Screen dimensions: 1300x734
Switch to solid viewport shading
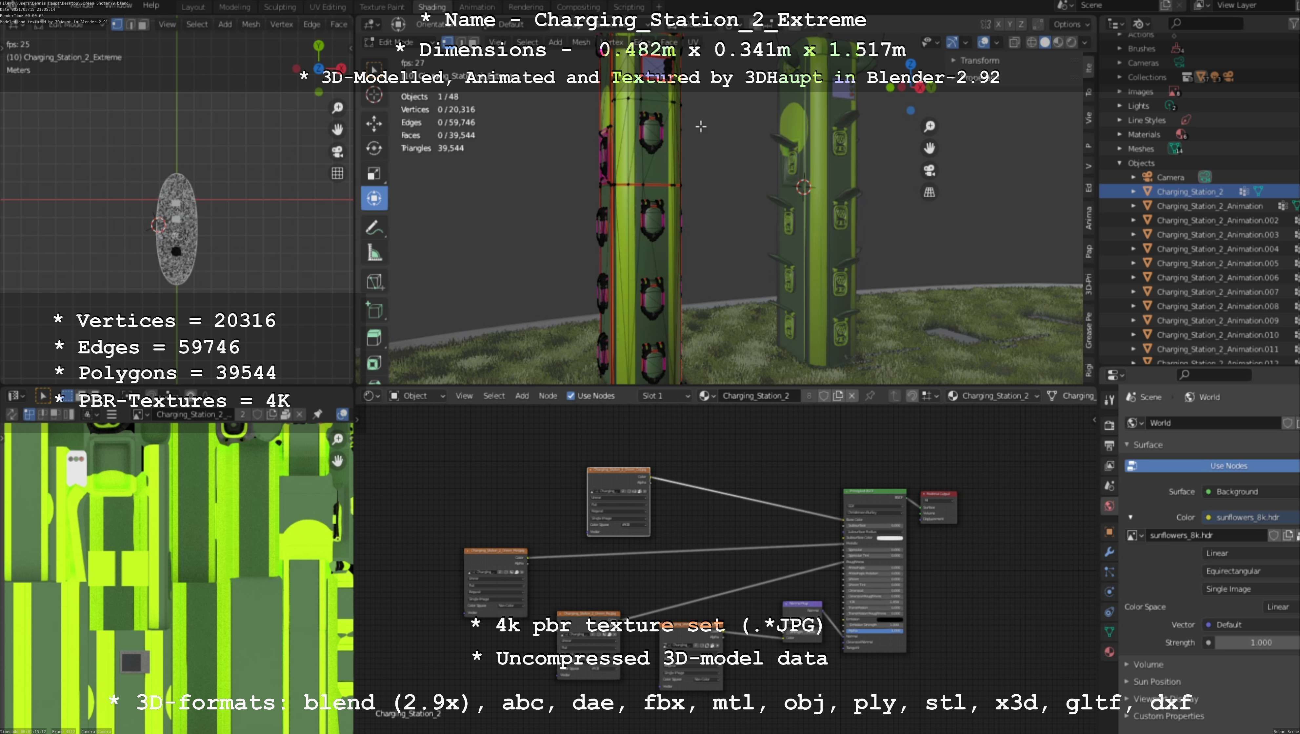point(1045,42)
